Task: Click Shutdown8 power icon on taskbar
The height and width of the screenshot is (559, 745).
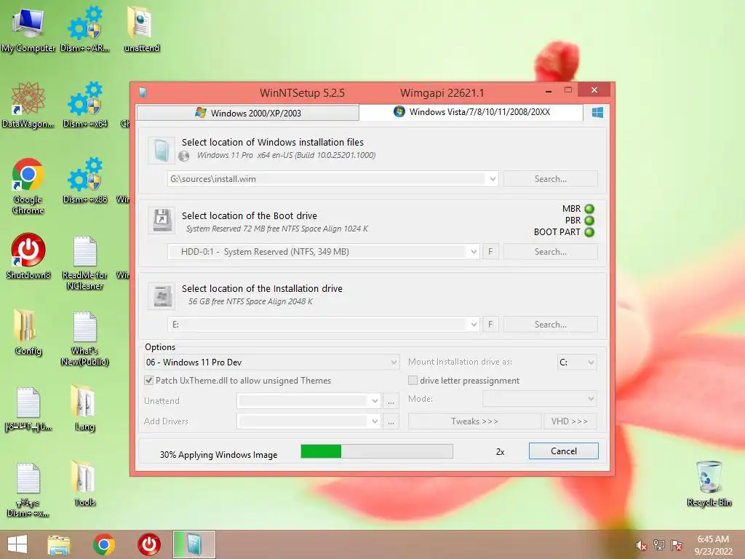Action: tap(149, 544)
